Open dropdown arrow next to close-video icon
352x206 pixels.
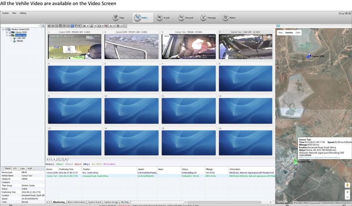coord(88,26)
